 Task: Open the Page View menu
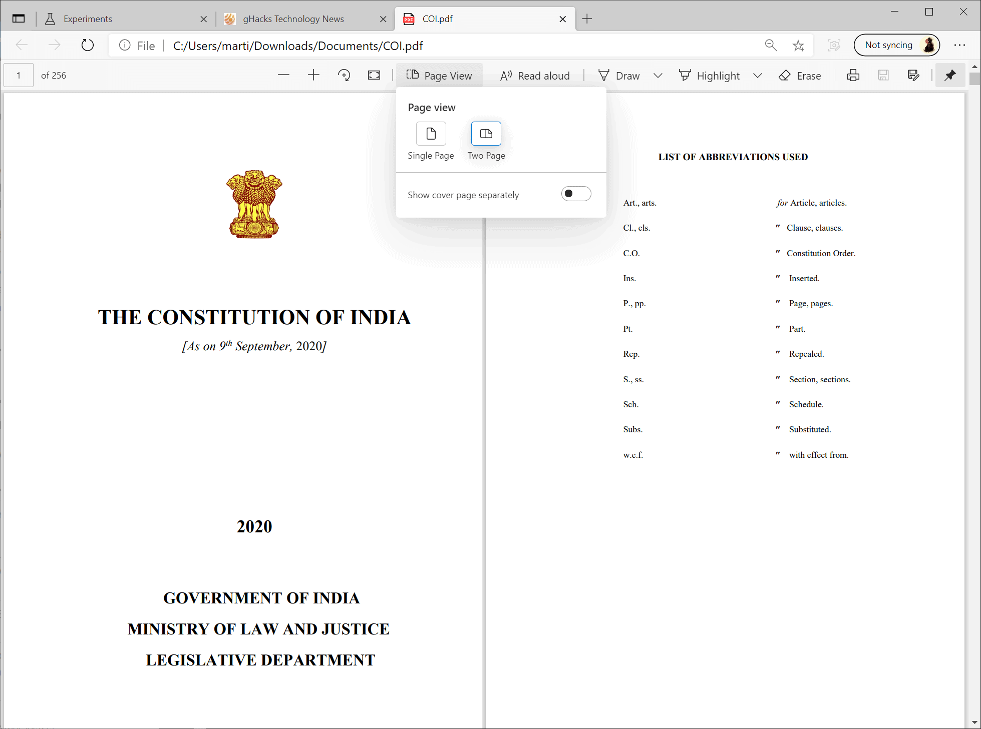coord(440,75)
